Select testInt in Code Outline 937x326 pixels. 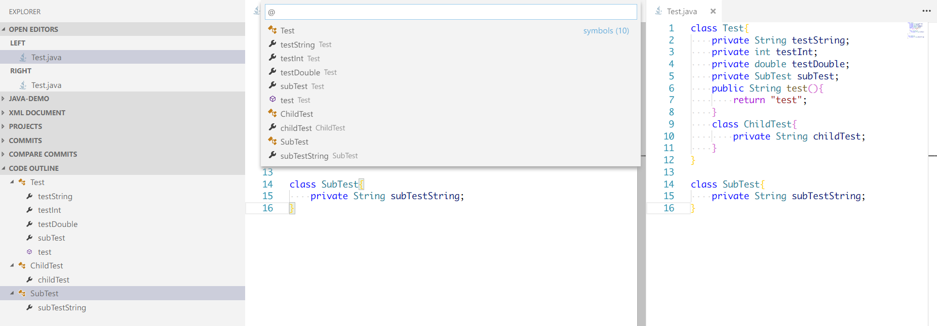[123, 210]
